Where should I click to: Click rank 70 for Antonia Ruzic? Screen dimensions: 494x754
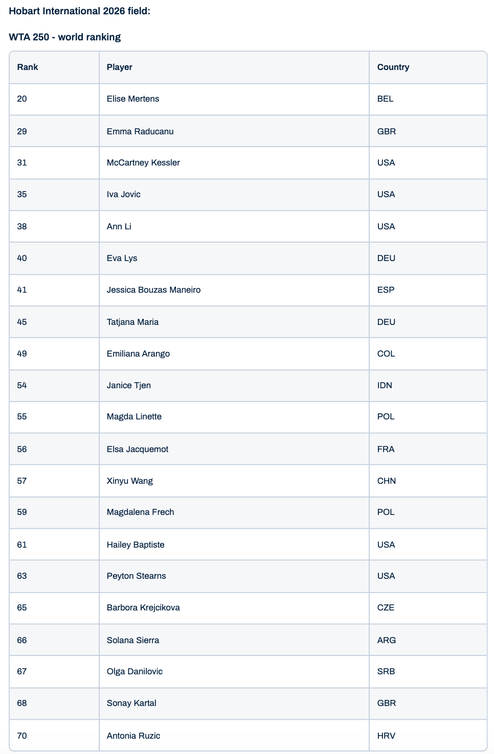(x=22, y=736)
